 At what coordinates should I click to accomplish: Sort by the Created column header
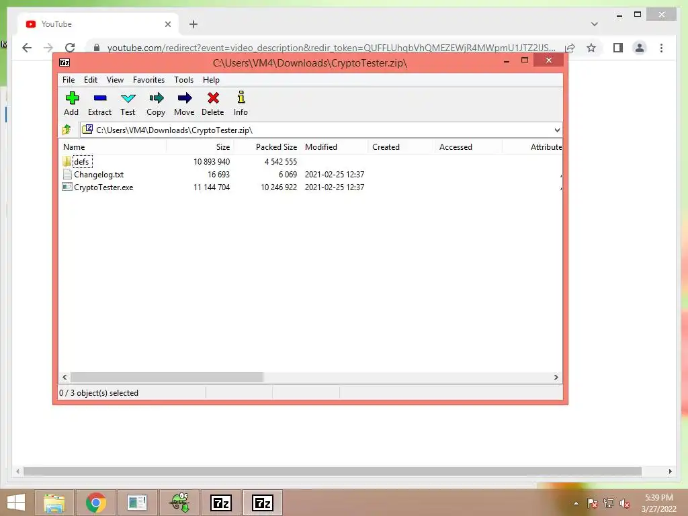(402, 147)
